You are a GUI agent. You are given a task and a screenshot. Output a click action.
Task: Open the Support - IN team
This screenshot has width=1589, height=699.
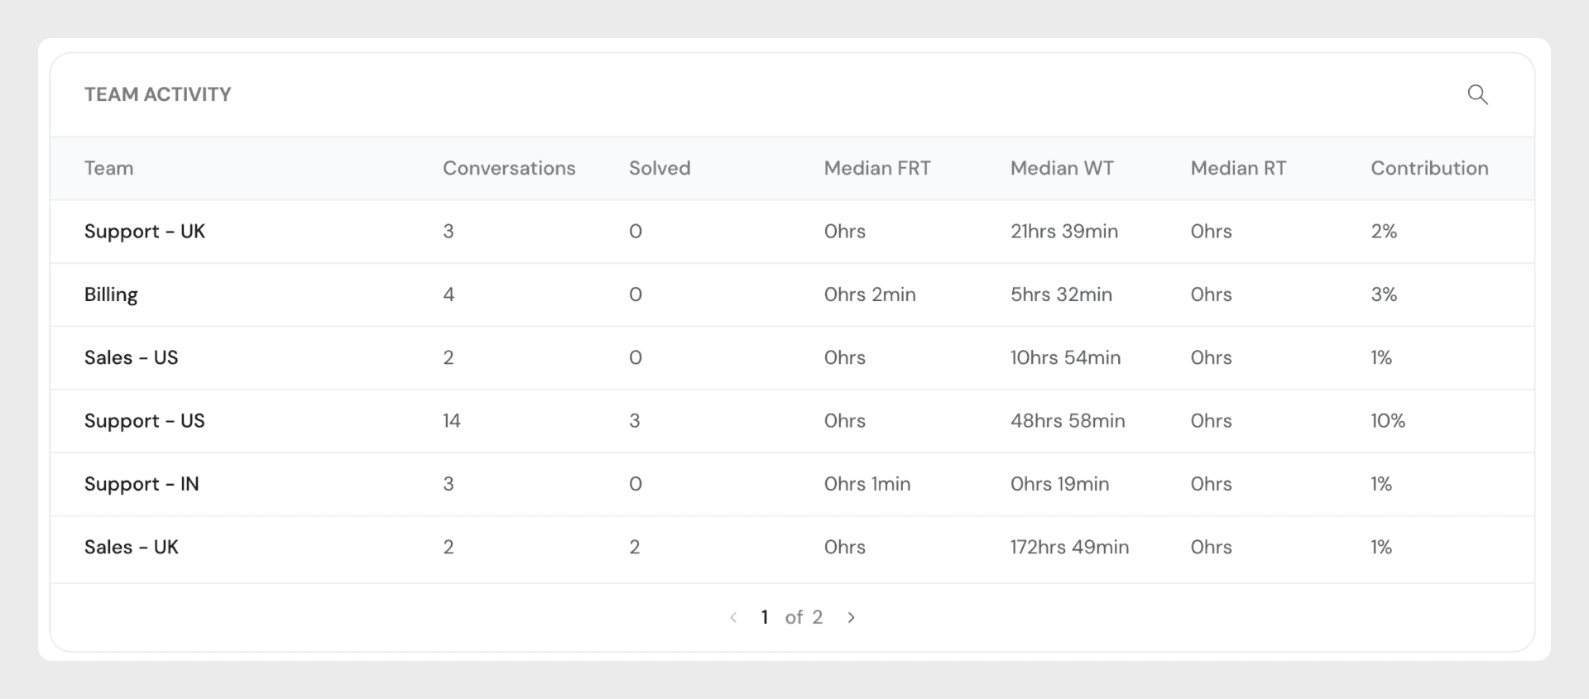[x=142, y=484]
